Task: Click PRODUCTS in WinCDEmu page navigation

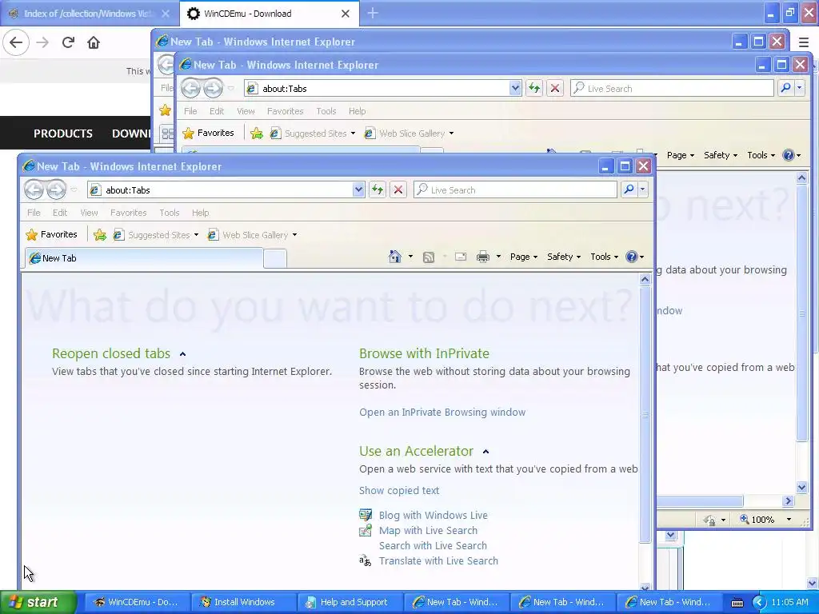Action: click(x=63, y=134)
